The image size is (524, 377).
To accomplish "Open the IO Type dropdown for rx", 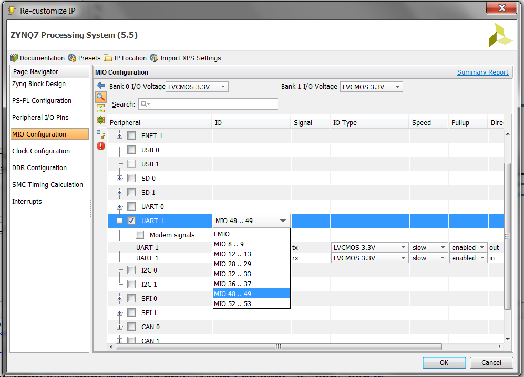I will click(369, 258).
